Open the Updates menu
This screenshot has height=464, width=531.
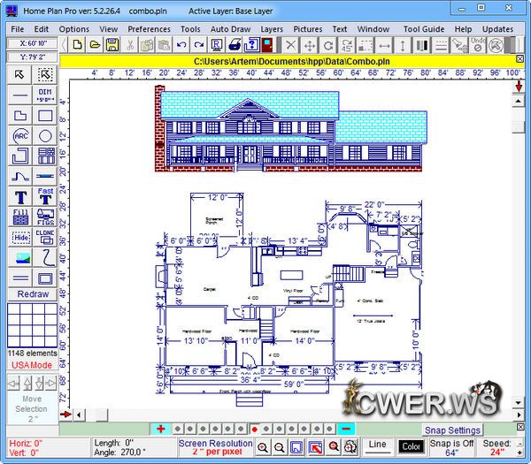(497, 29)
